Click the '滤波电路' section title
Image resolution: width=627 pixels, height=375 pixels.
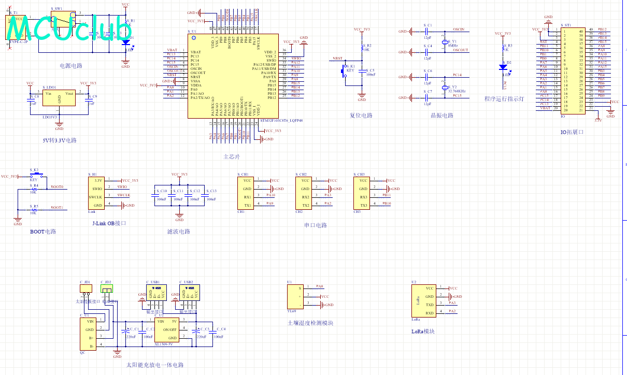[x=179, y=232]
